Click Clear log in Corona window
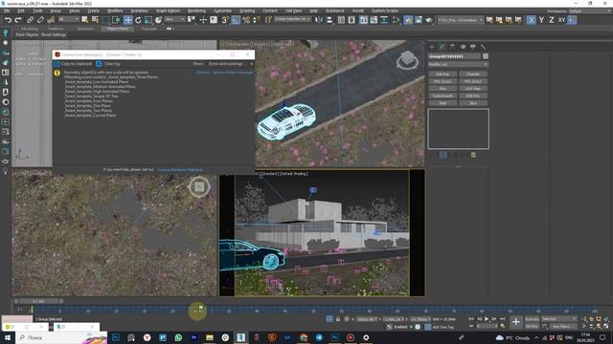 (108, 64)
